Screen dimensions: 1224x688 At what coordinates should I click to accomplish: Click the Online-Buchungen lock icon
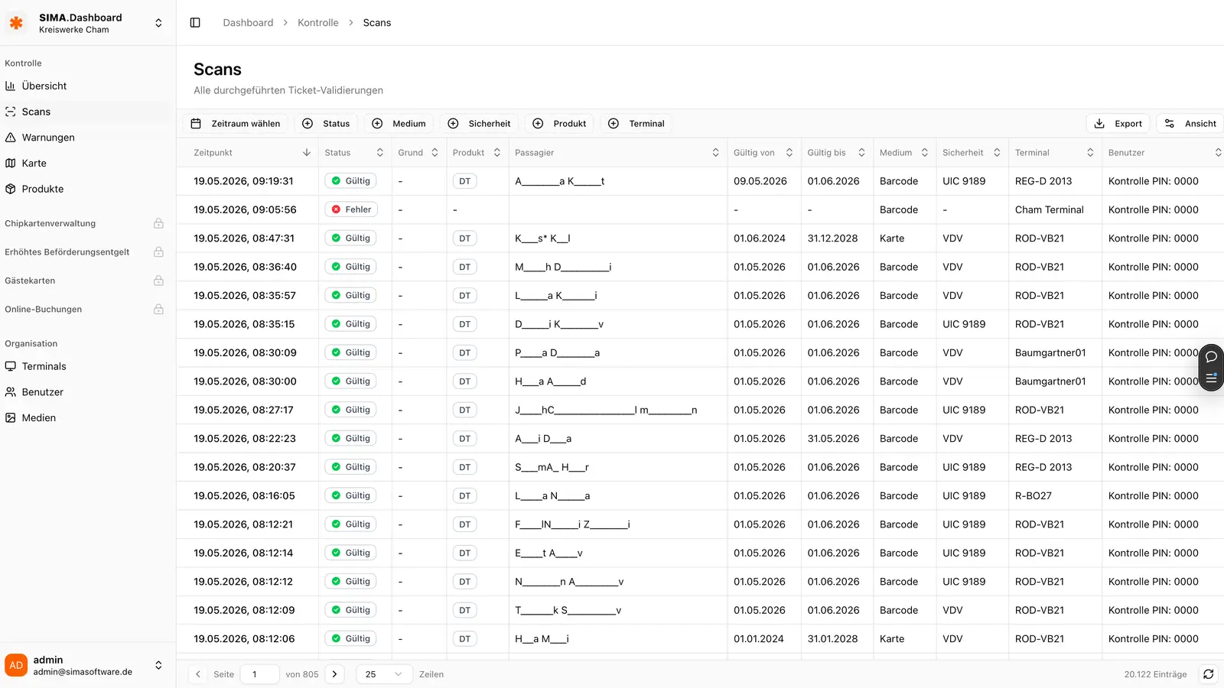(158, 309)
